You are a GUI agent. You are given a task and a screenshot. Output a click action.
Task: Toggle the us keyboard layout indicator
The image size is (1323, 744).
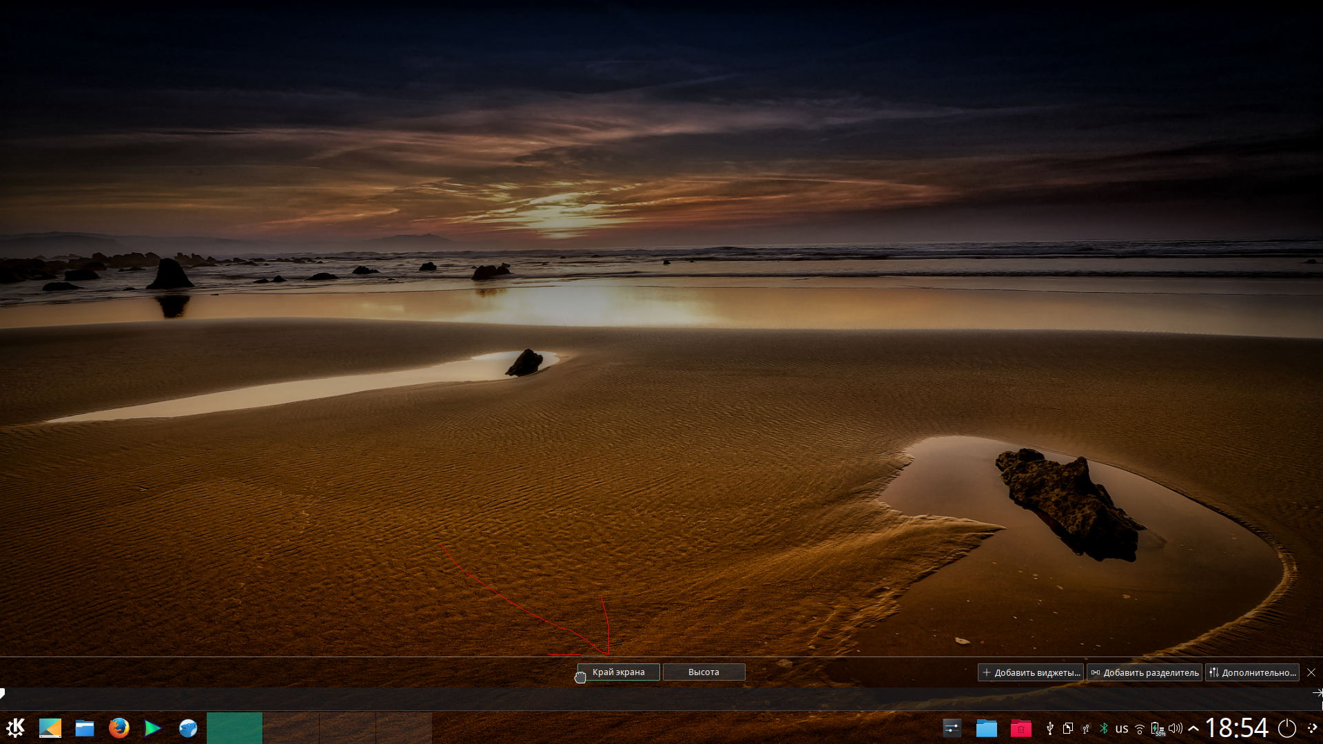click(x=1122, y=728)
